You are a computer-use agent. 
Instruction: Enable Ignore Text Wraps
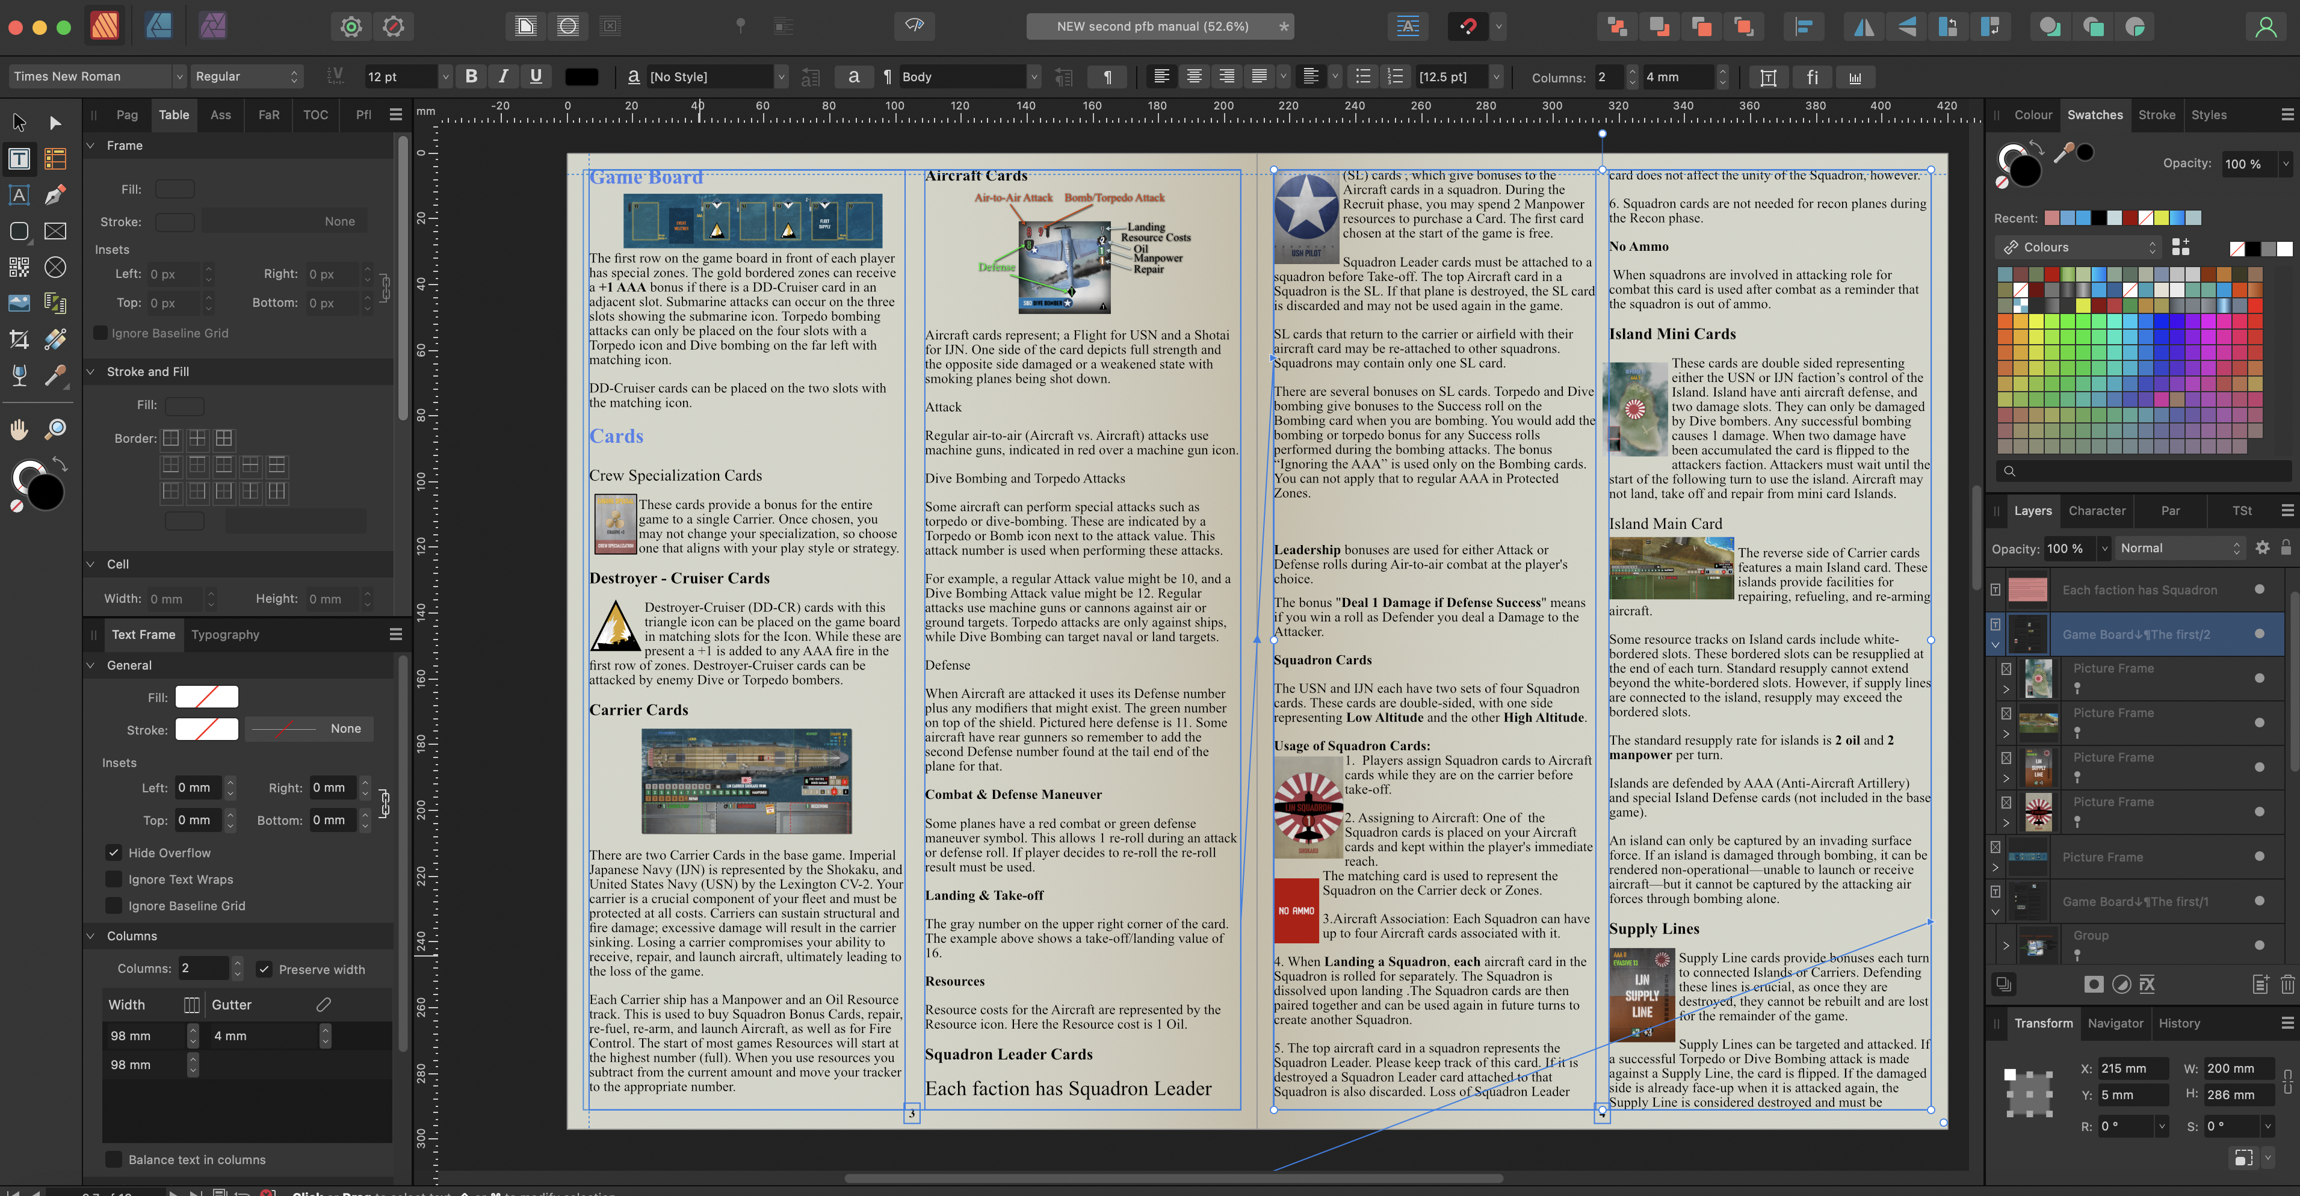(113, 879)
